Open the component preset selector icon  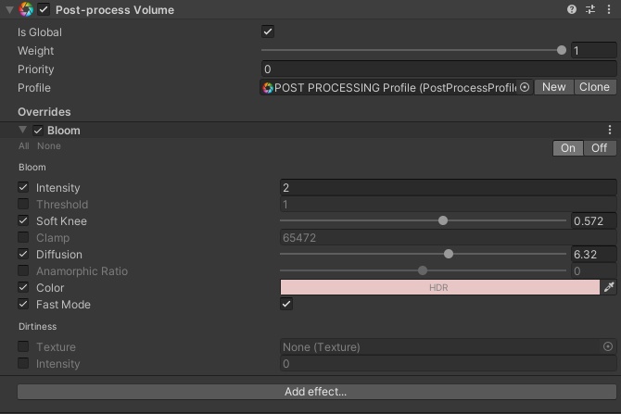[x=590, y=9]
